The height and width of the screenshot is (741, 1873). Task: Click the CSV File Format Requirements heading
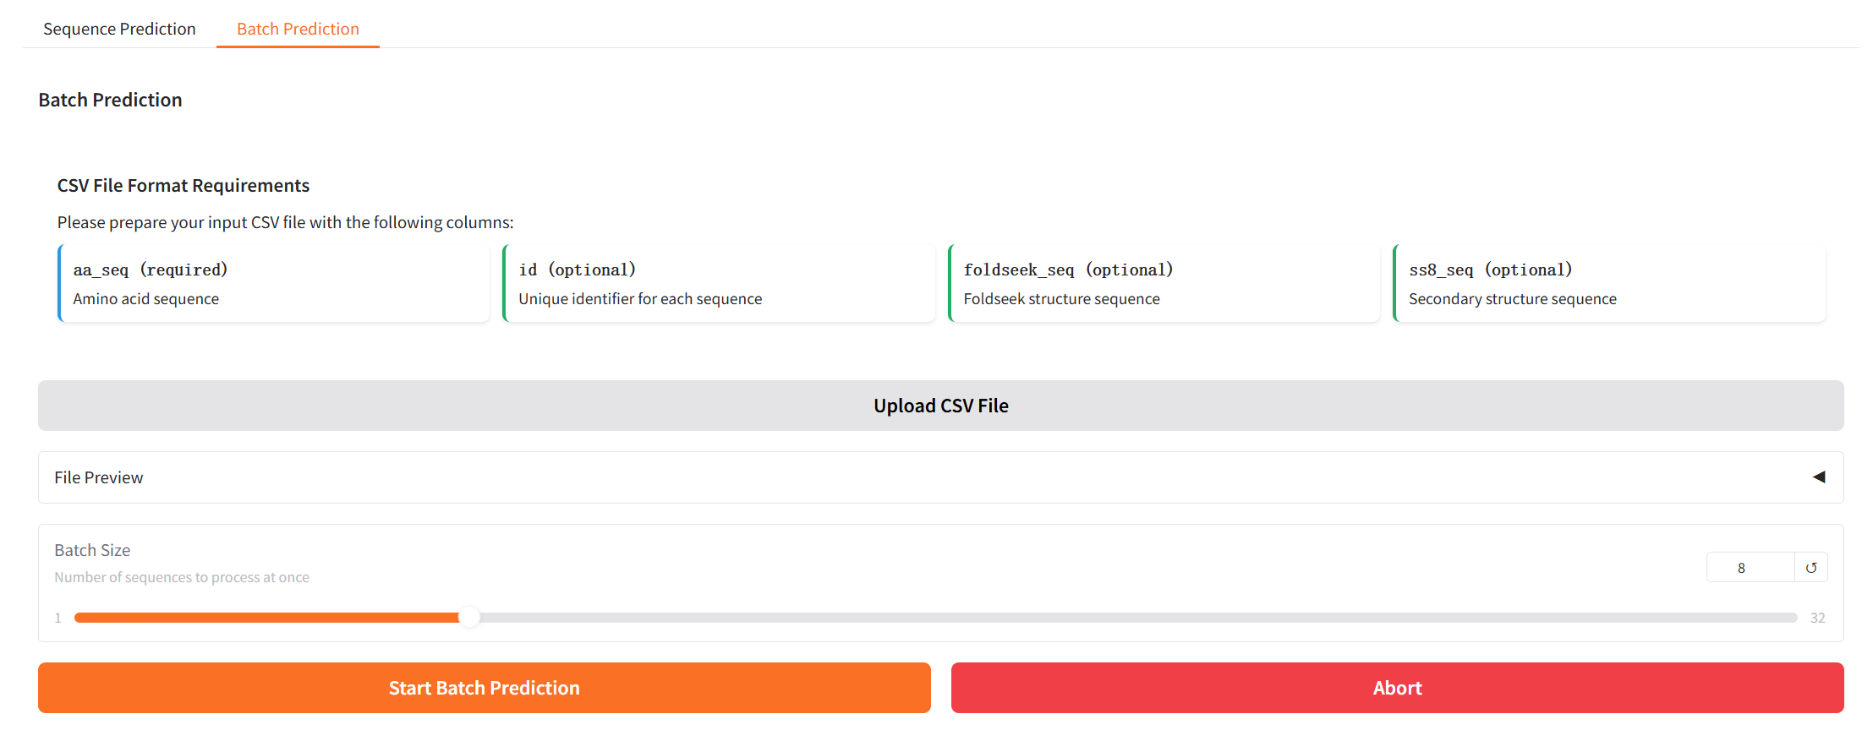(183, 185)
